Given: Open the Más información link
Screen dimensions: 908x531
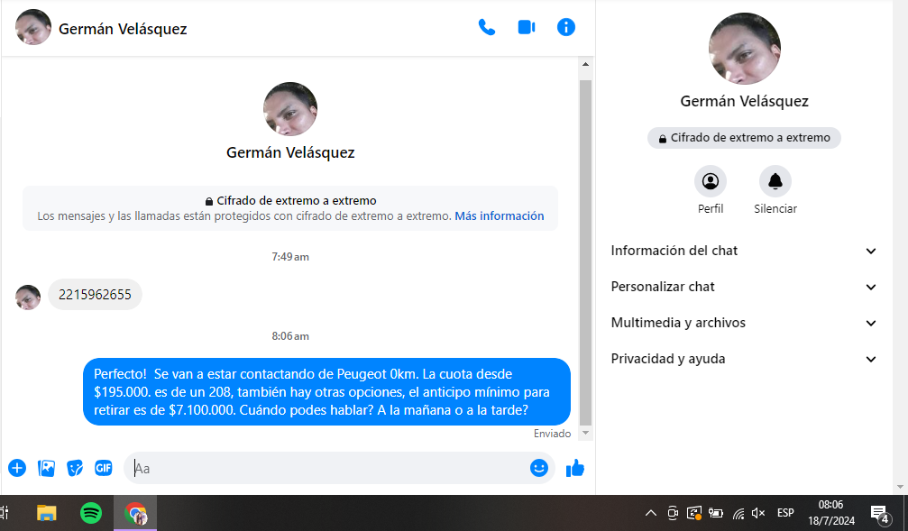Looking at the screenshot, I should coord(499,216).
